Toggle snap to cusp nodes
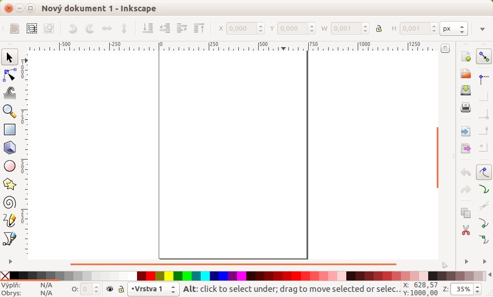Viewport: 493px width, 297px height. [484, 223]
